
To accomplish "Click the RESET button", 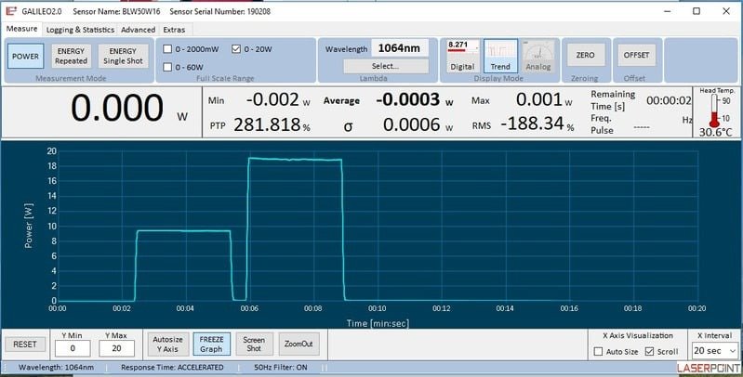I will pos(24,344).
